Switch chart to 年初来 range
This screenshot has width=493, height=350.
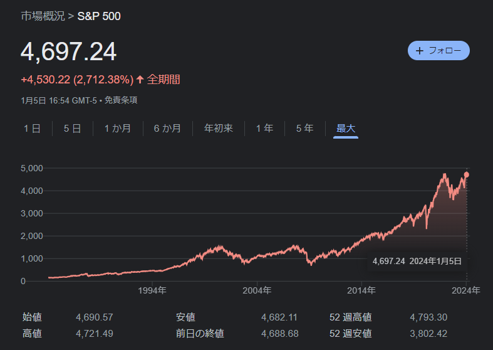pos(219,129)
